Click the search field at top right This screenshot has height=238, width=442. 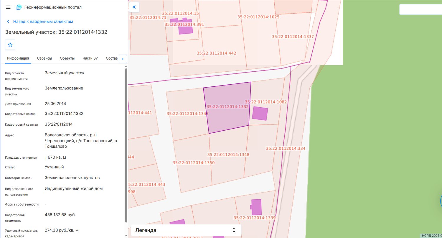420,9
